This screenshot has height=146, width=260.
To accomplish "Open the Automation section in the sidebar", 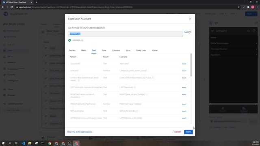I will [x=13, y=69].
